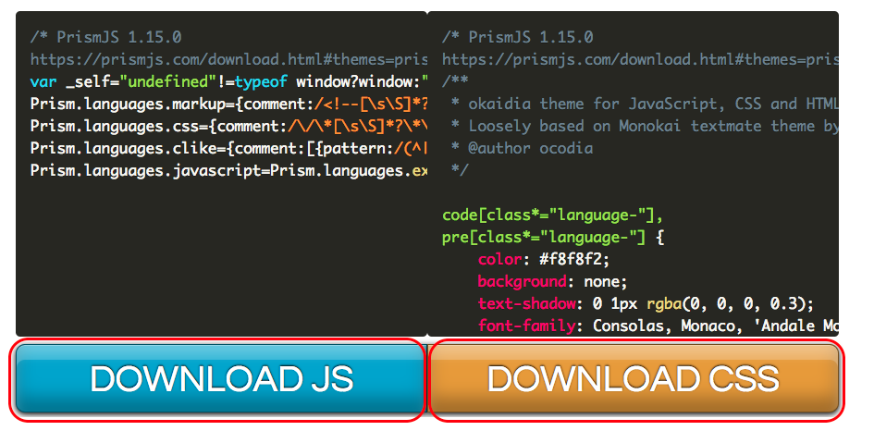Select the '/* PrismJS 1.15.0' comment in JS pane
This screenshot has height=443, width=874.
point(106,37)
